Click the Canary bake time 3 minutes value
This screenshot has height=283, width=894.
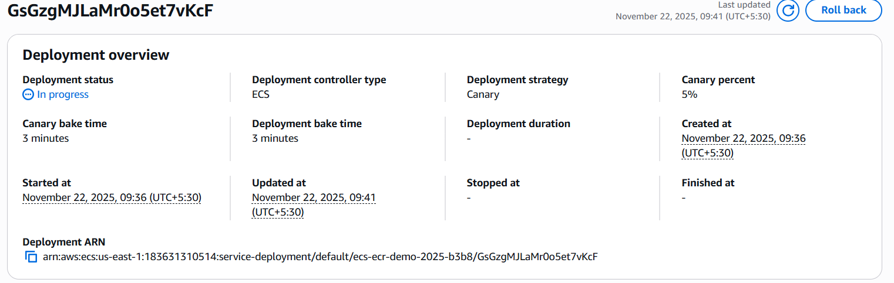46,138
